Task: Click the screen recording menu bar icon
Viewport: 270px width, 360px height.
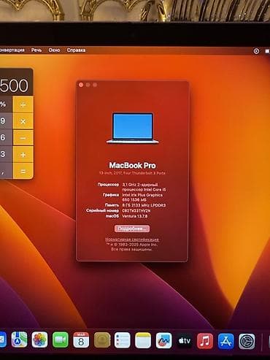Action: pyautogui.click(x=256, y=51)
